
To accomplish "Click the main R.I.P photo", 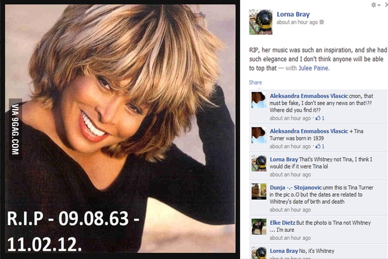I will pyautogui.click(x=120, y=128).
